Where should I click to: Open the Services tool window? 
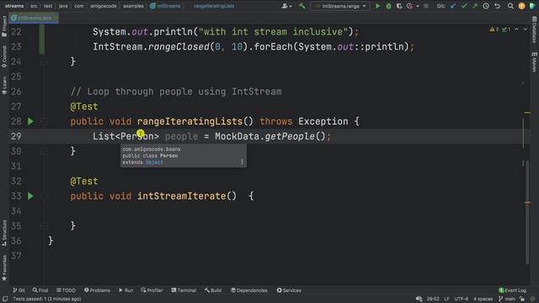click(x=289, y=290)
